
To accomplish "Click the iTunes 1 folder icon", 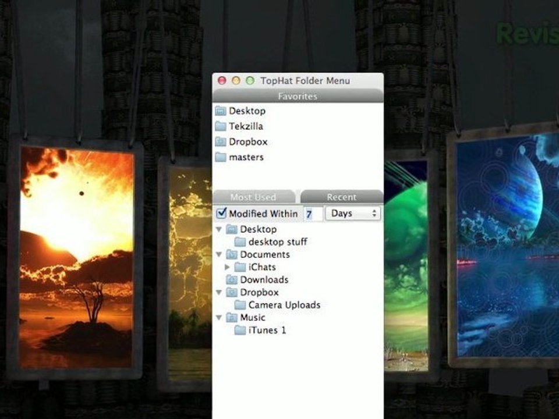I will pos(240,331).
